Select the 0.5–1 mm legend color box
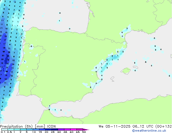This screenshot has height=133, width=172. click(x=11, y=129)
